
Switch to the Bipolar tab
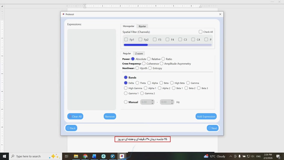(142, 26)
